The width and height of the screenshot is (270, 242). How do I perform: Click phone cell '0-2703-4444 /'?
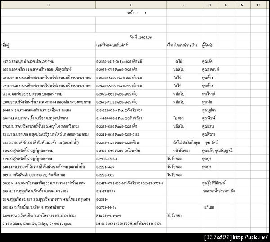click(x=131, y=207)
